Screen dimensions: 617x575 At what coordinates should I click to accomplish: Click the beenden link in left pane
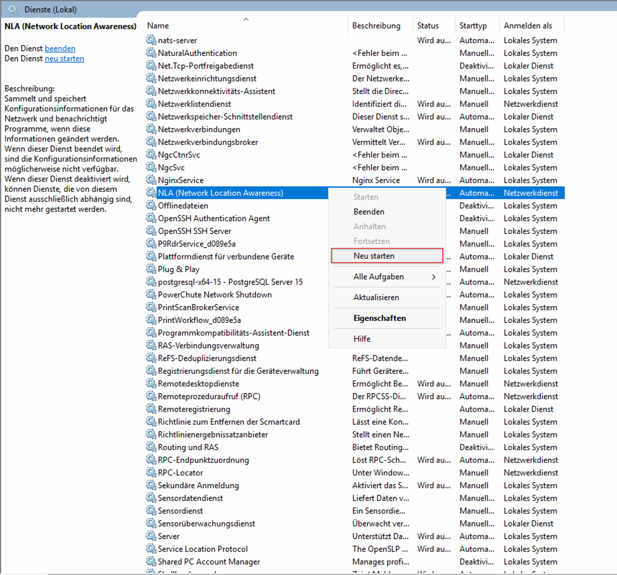[x=60, y=48]
